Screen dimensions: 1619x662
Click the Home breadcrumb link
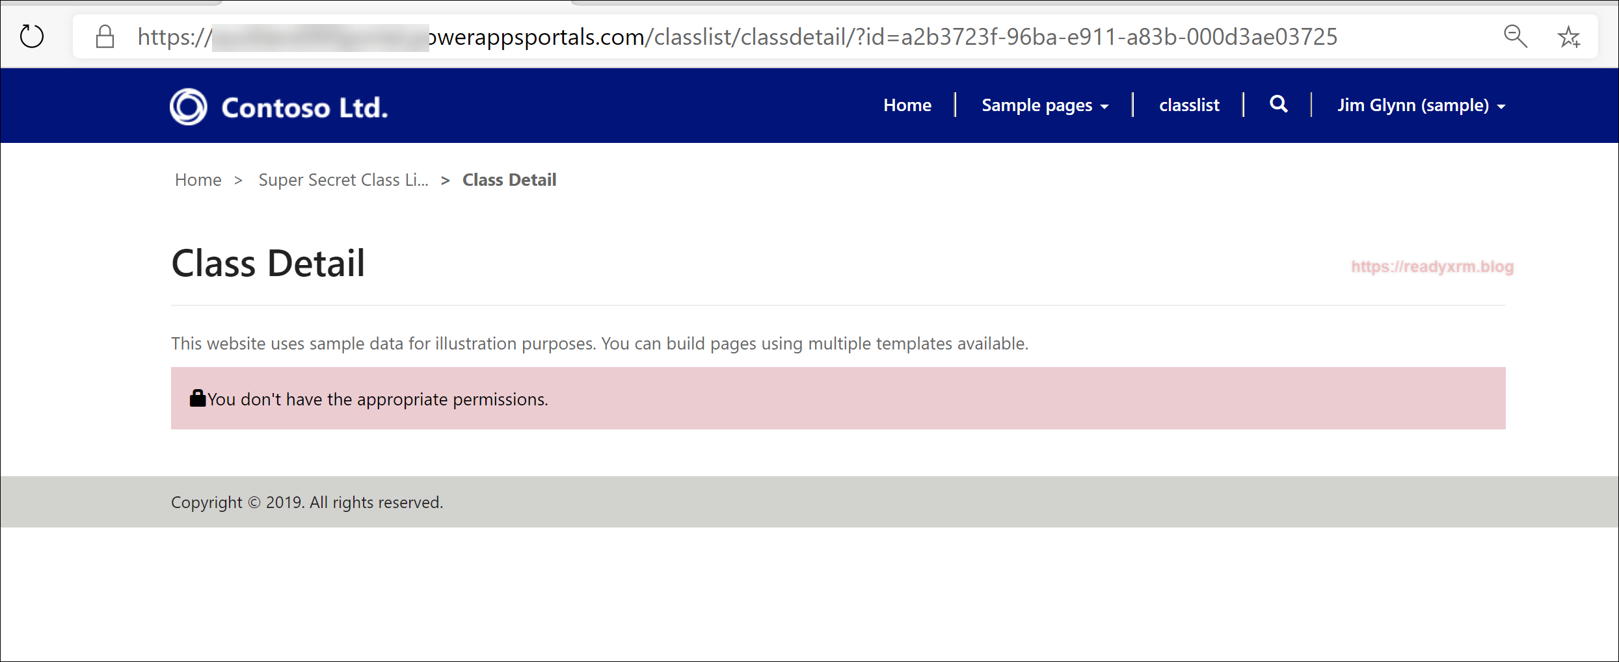(198, 180)
